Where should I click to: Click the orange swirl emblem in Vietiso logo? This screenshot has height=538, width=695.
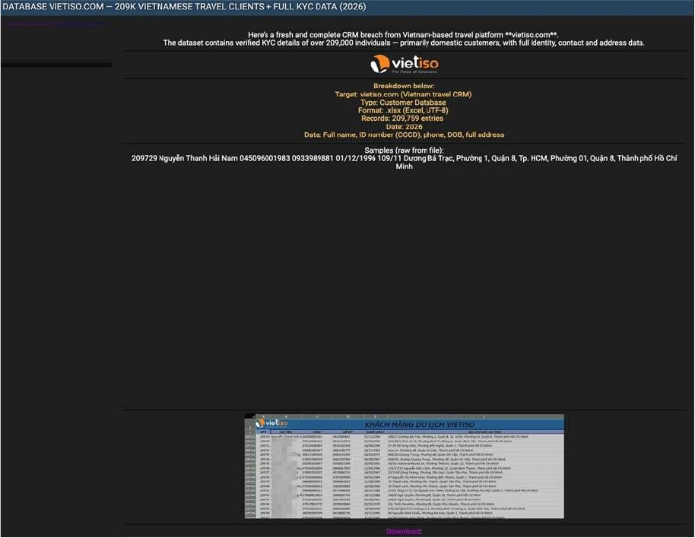(380, 64)
